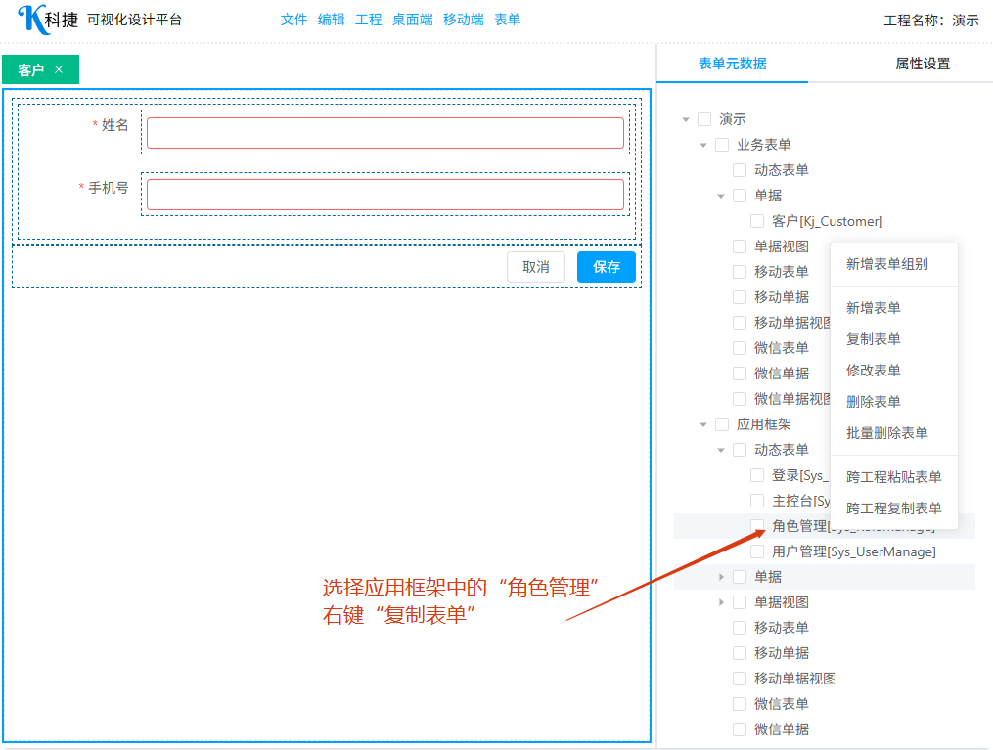Expand the 单据视图 node under 应用框架
The width and height of the screenshot is (993, 750).
tap(721, 602)
